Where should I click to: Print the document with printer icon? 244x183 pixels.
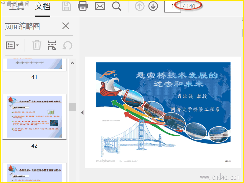click(x=83, y=6)
